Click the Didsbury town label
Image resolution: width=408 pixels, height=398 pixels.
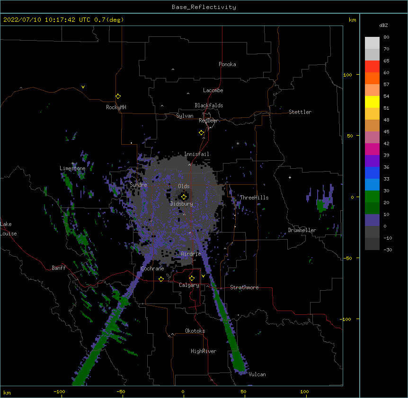pyautogui.click(x=181, y=204)
